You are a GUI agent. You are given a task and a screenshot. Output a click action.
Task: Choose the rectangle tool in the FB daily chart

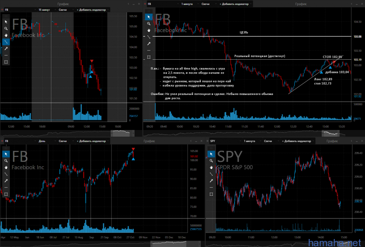6,194
